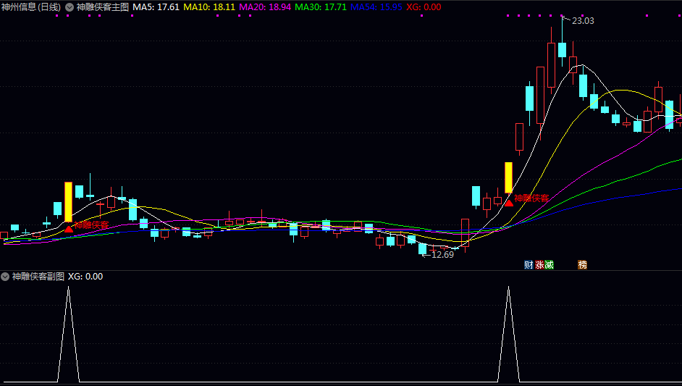Click the MA10: 18.11 label
This screenshot has height=386, width=682.
click(x=209, y=7)
